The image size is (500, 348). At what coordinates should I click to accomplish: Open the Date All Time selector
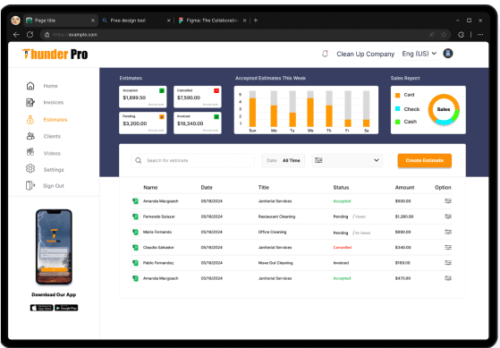click(x=284, y=160)
